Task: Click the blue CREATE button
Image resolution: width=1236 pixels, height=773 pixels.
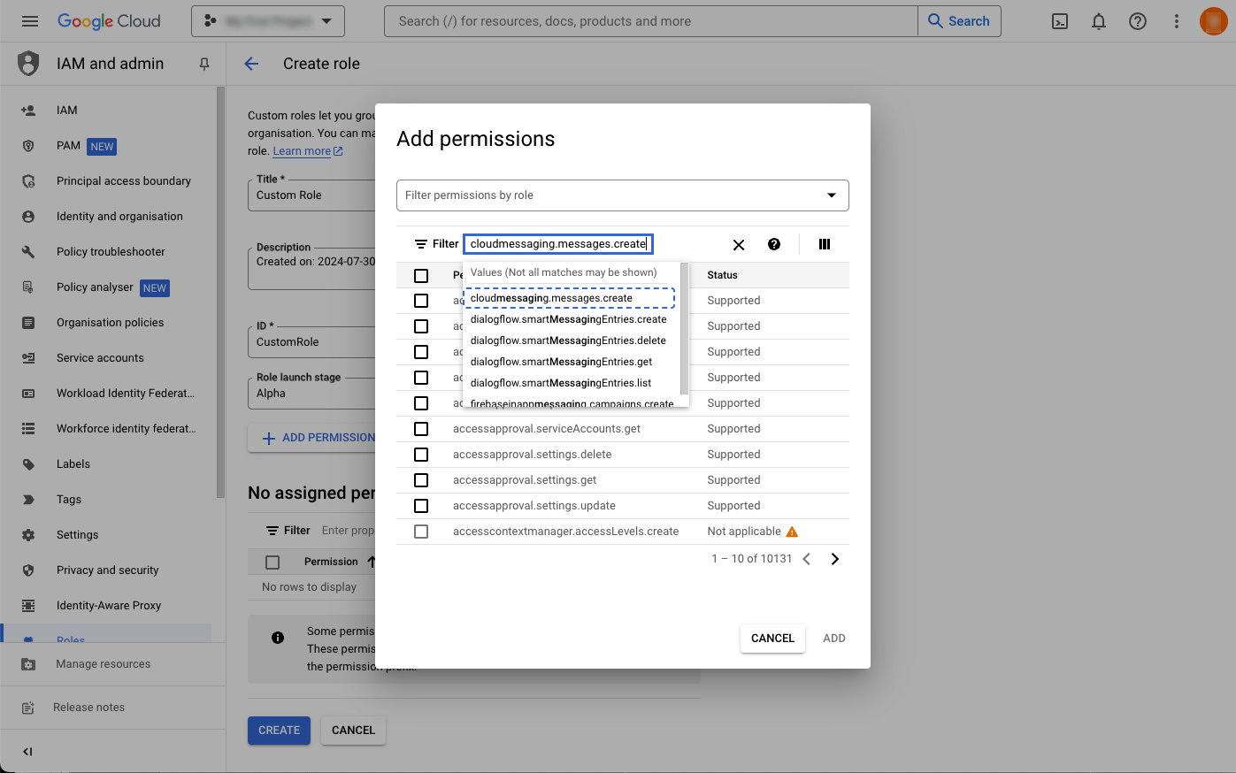Action: [x=279, y=731]
